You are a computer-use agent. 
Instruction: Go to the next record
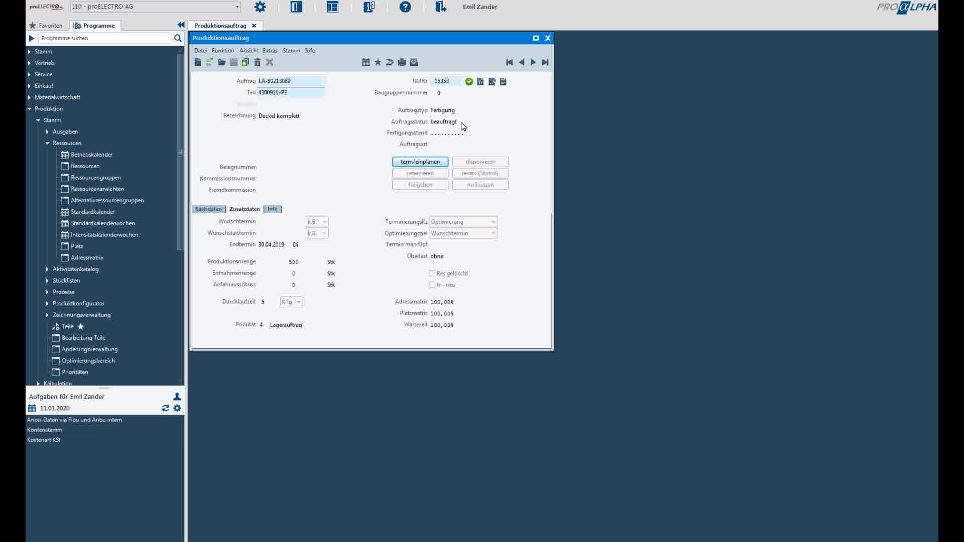tap(533, 62)
